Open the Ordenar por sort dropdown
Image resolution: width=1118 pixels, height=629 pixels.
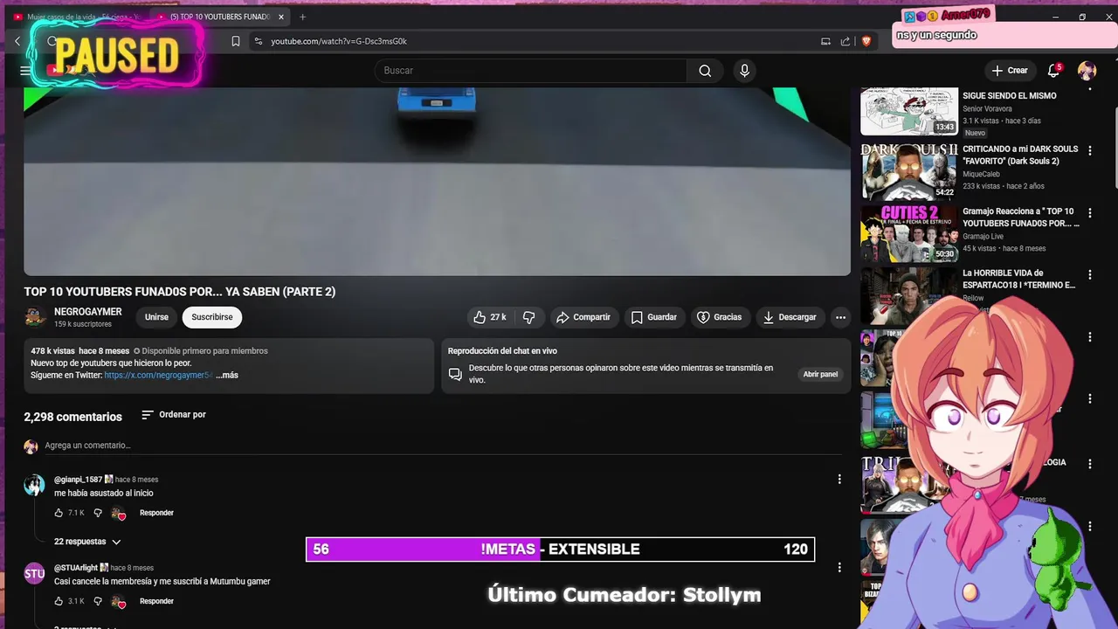click(x=174, y=415)
